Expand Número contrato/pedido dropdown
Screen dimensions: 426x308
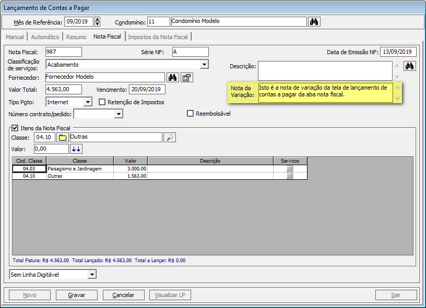pos(119,114)
